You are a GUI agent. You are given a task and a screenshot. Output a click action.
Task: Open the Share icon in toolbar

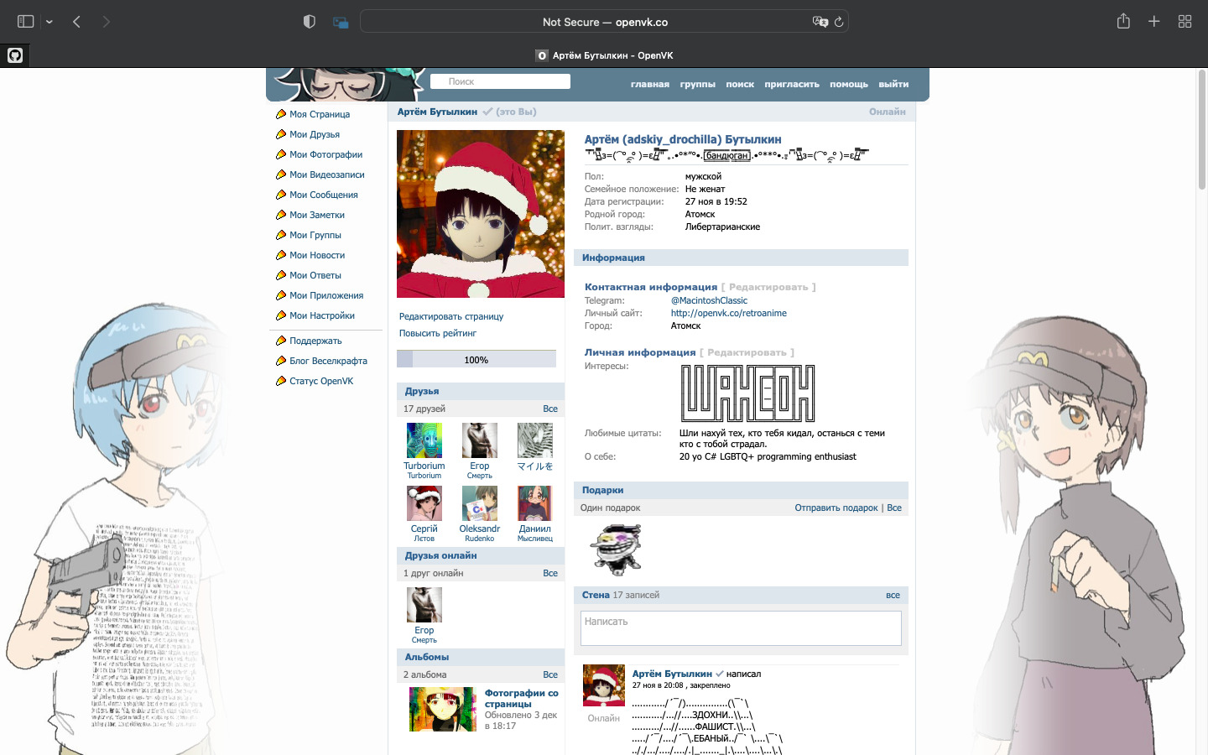coord(1123,22)
